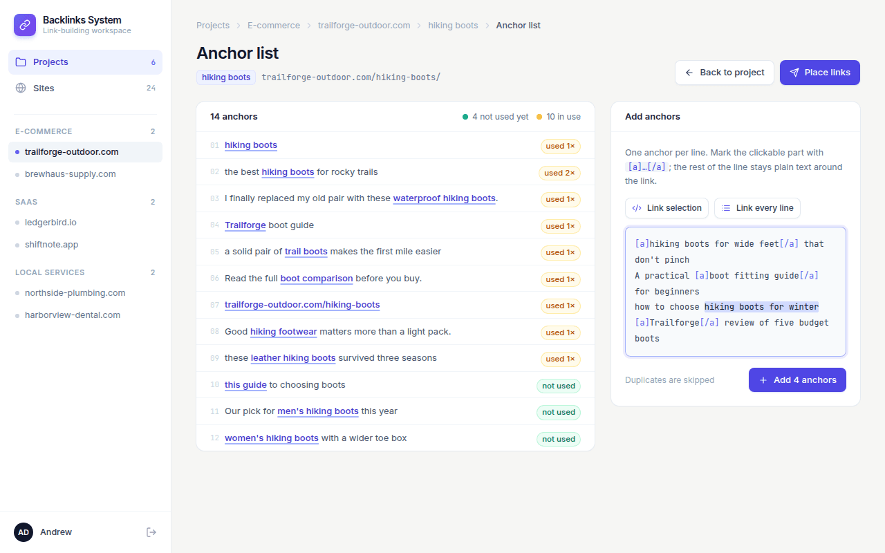Click the waterproof hiking boots anchor link
Screen dimensions: 885x553
[x=445, y=198]
